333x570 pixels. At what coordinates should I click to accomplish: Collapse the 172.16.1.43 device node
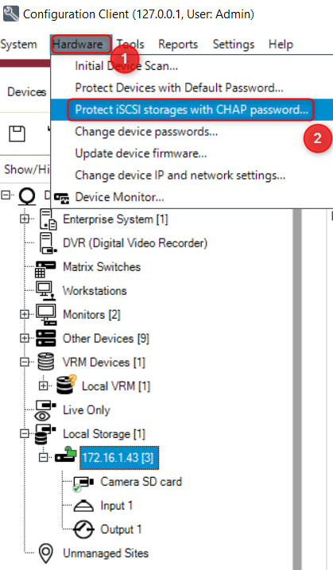[x=43, y=457]
